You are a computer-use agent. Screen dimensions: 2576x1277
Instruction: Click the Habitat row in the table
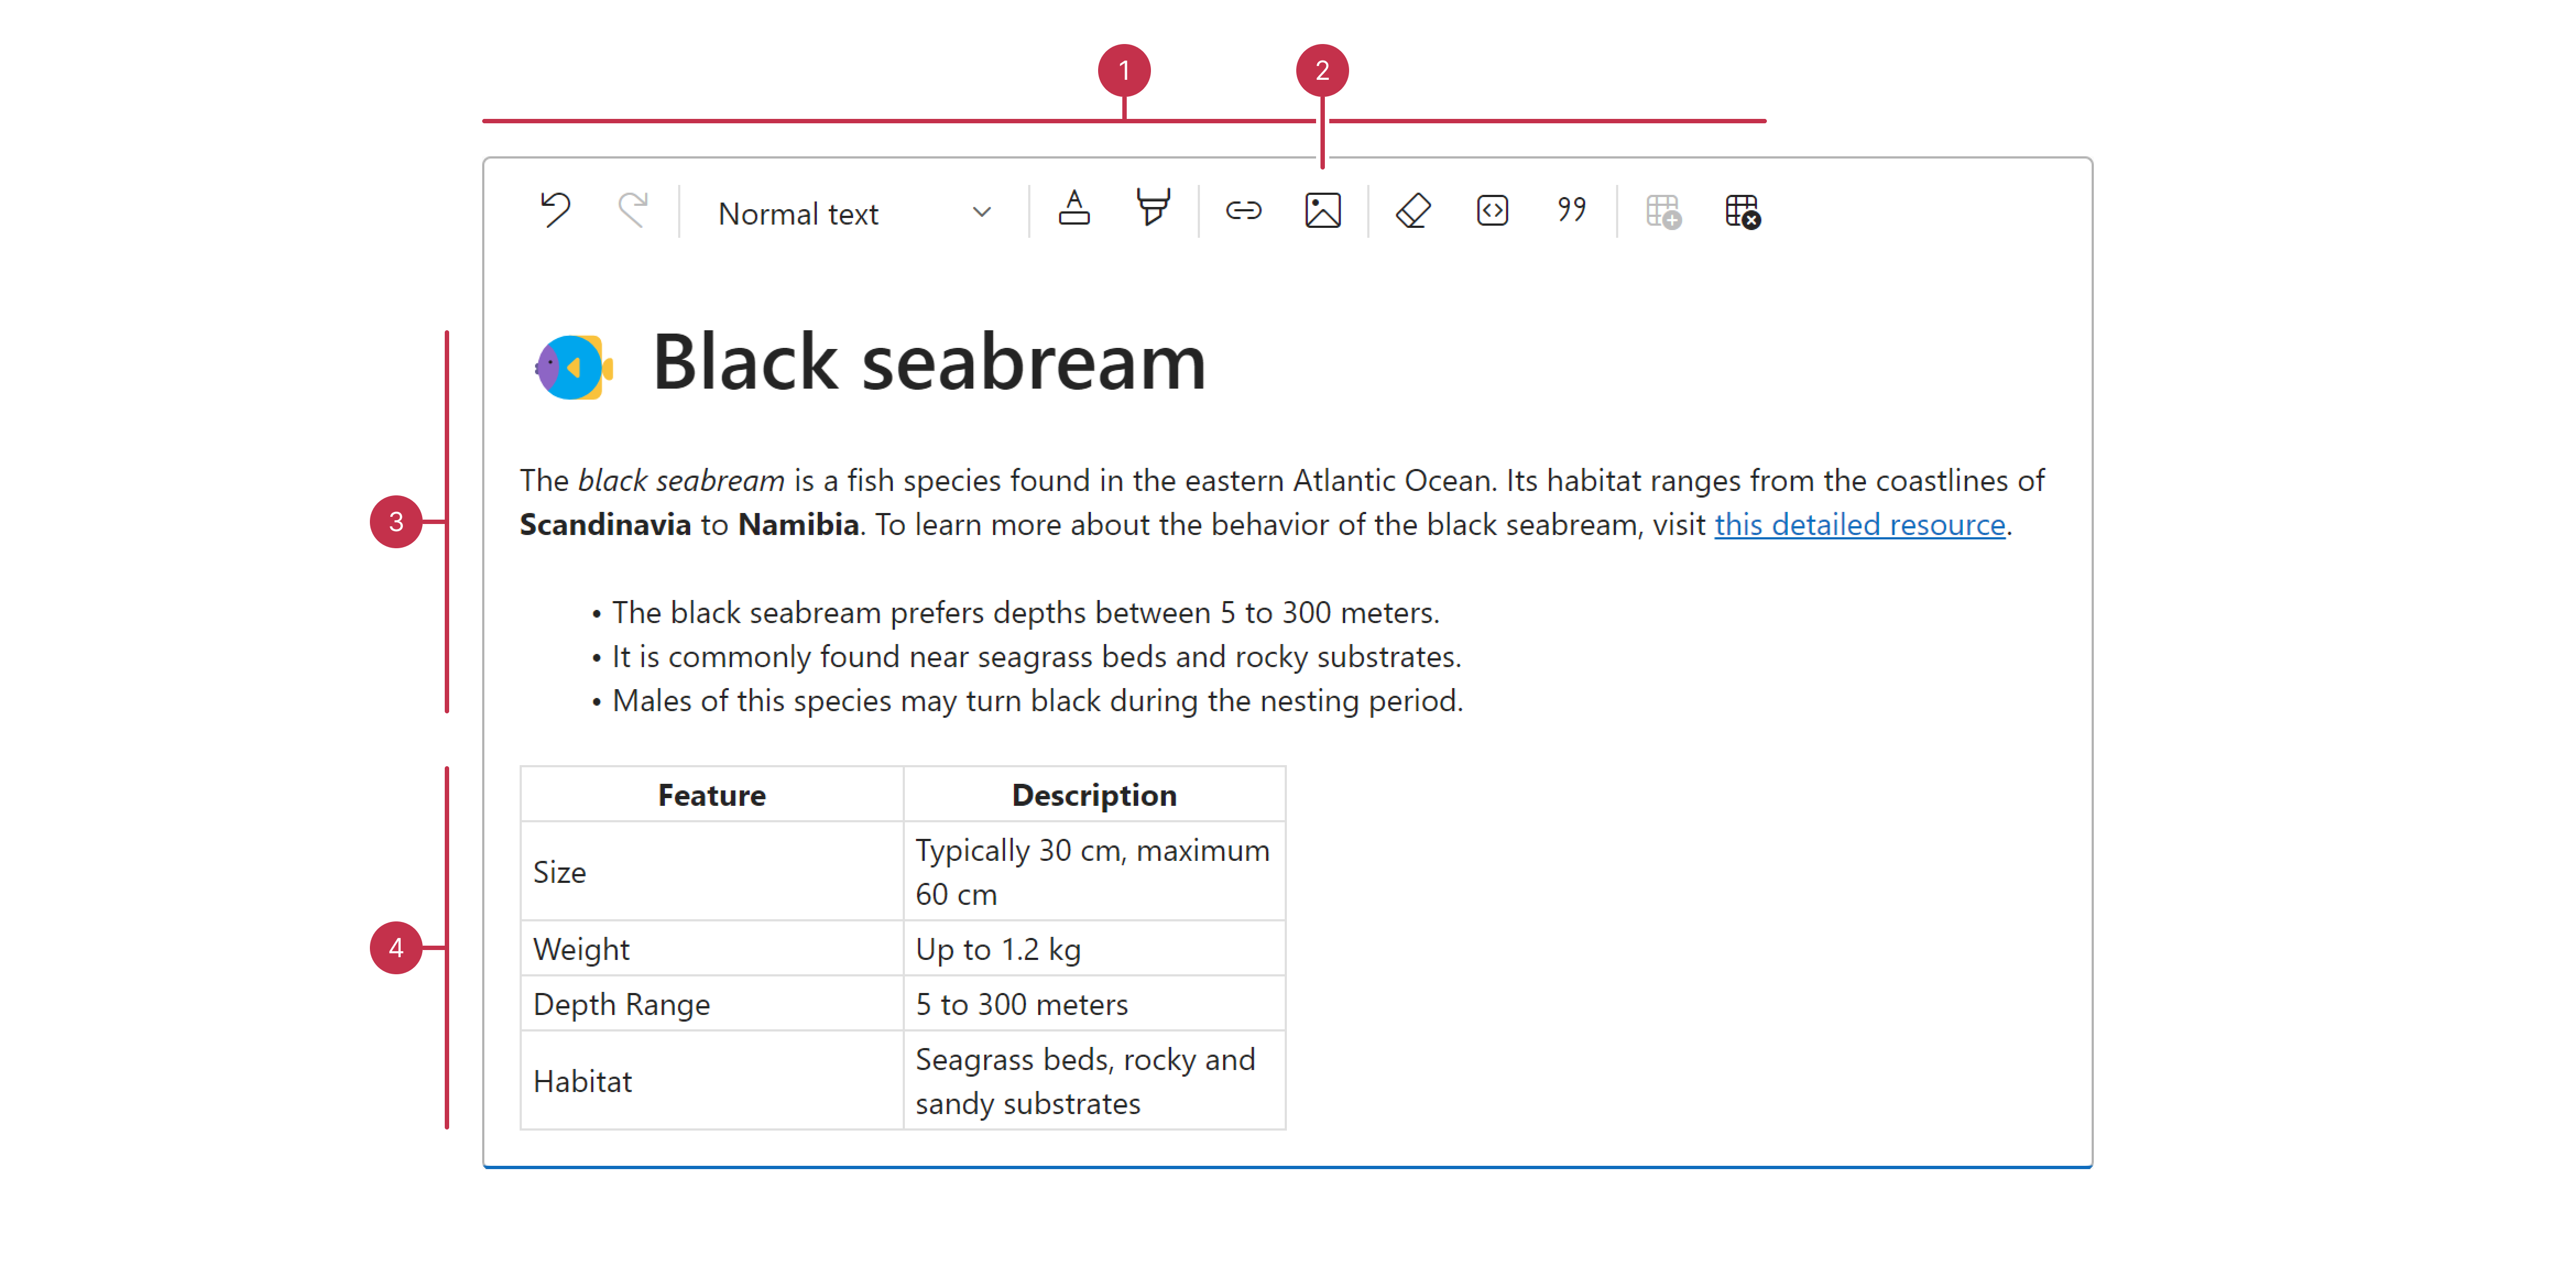point(582,1080)
